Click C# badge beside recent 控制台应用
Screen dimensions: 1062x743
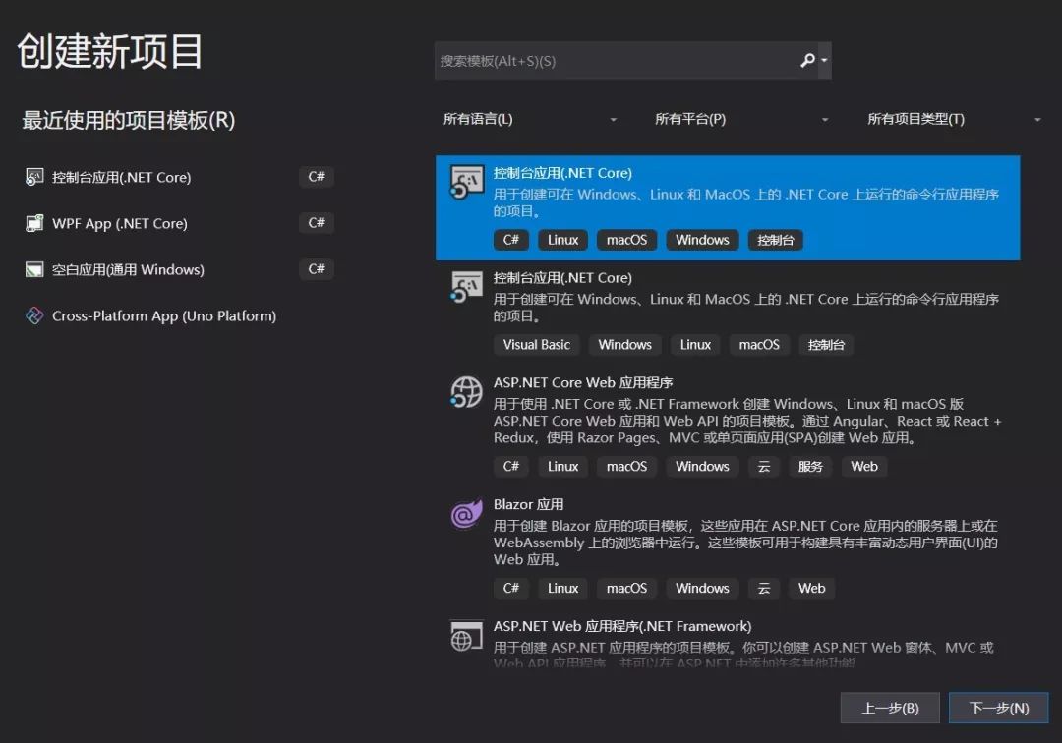click(317, 177)
